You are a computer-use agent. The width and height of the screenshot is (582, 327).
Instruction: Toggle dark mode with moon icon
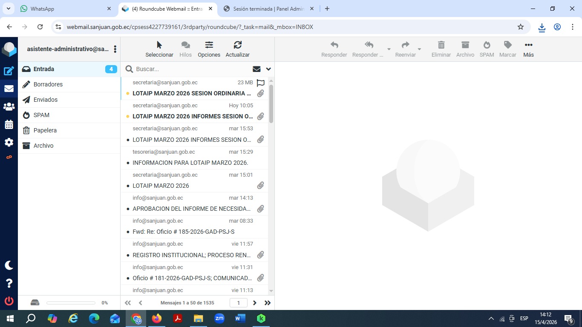[9, 265]
